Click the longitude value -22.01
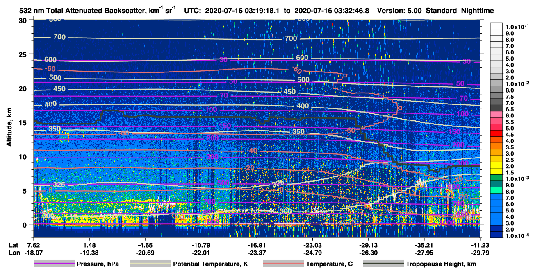The image size is (533, 273). coord(200,253)
